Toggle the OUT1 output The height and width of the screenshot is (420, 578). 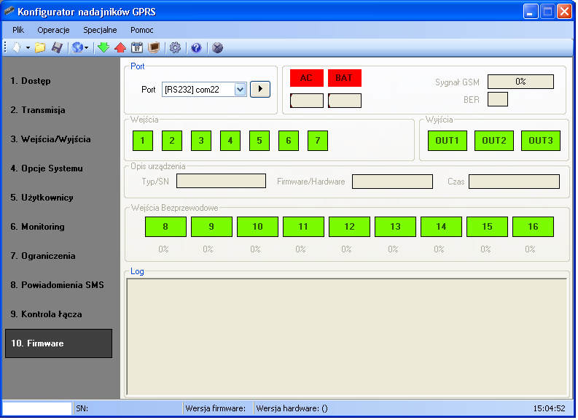coord(447,141)
